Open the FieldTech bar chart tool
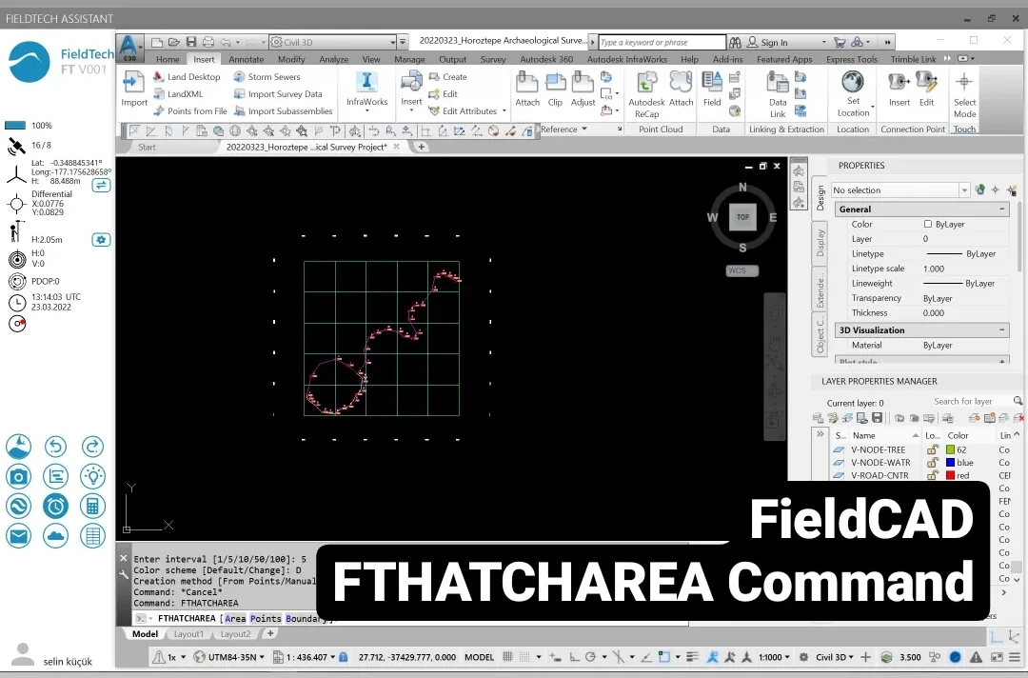The height and width of the screenshot is (678, 1028). (x=56, y=476)
